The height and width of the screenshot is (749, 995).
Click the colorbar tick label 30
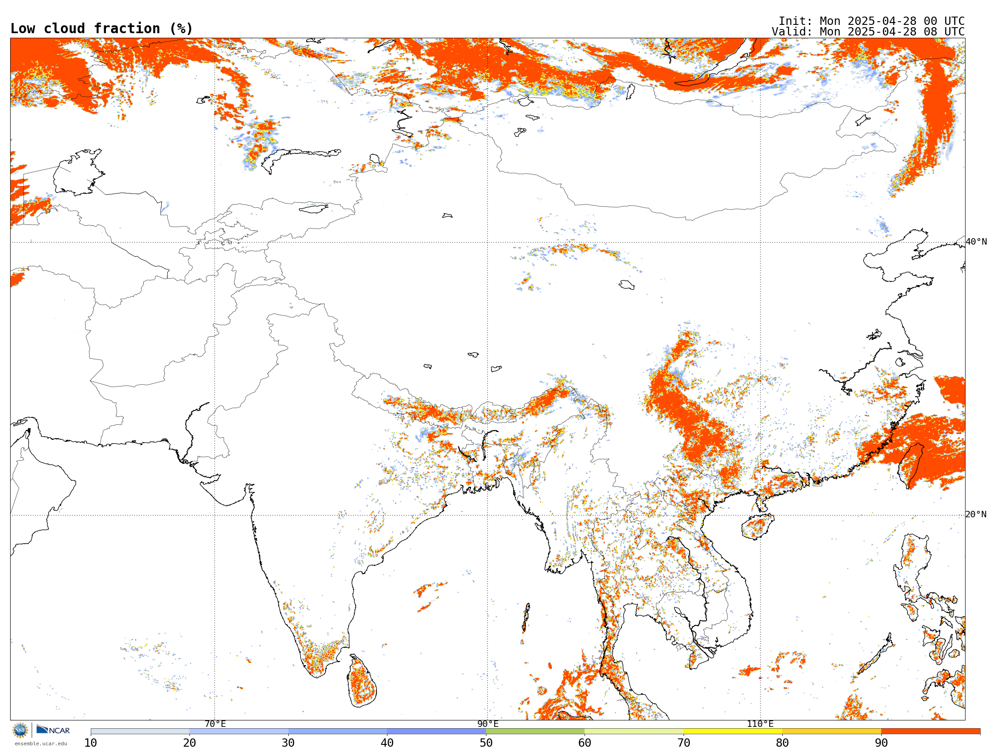pos(288,743)
